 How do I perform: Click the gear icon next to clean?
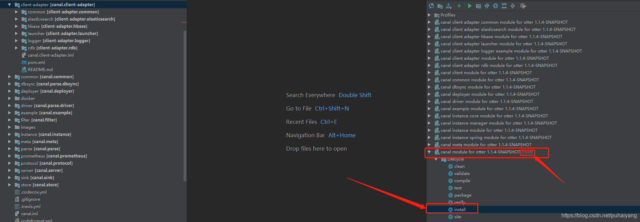(451, 166)
